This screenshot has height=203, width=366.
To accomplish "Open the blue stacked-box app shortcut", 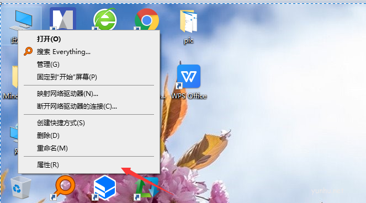I will point(104,188).
